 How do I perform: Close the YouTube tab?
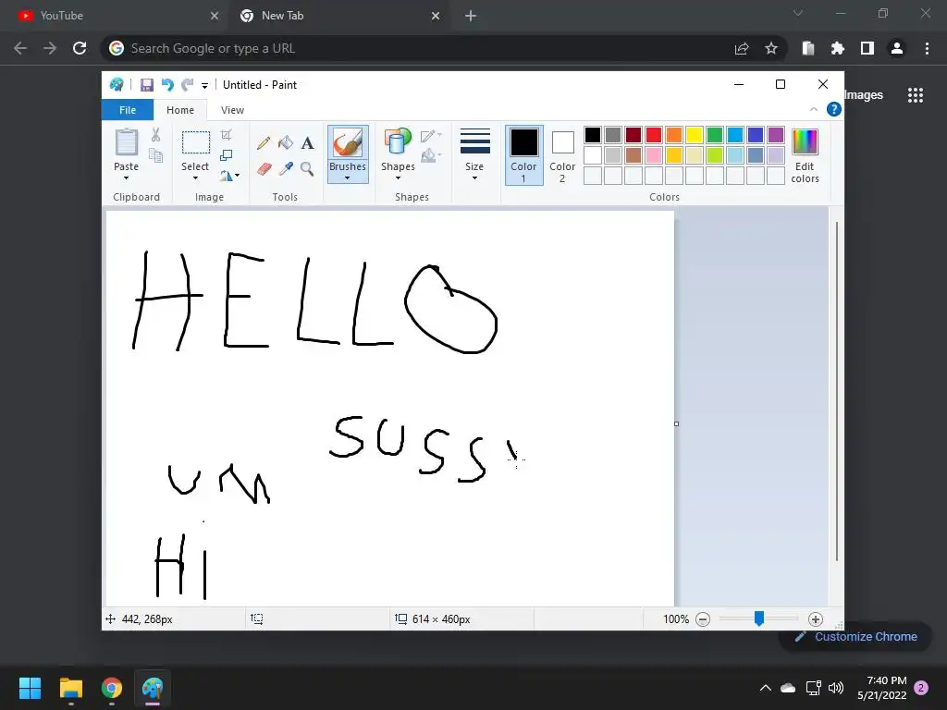[x=215, y=16]
